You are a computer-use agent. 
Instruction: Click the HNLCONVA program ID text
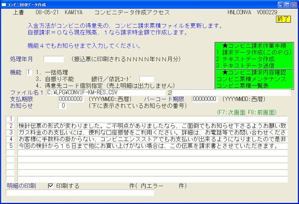click(x=239, y=12)
